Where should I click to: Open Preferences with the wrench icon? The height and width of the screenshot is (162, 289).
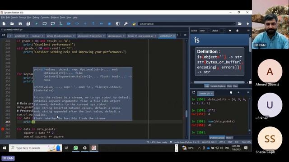coord(126,24)
